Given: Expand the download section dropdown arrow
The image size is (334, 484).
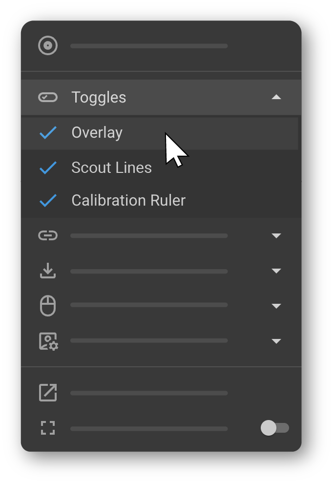Looking at the screenshot, I should pyautogui.click(x=276, y=271).
